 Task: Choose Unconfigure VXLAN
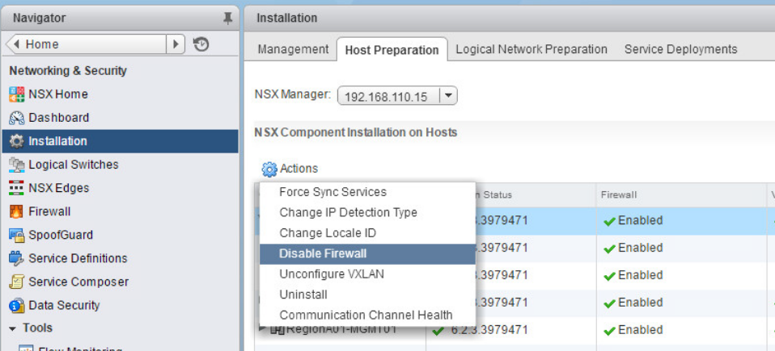[x=367, y=274]
